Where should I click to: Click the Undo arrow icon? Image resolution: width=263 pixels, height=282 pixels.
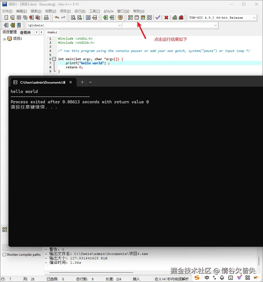click(x=57, y=17)
